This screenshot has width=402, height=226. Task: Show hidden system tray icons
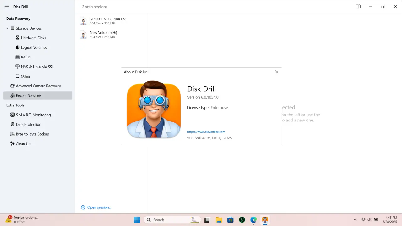(355, 220)
